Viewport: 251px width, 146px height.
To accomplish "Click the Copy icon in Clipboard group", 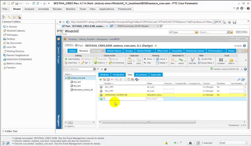I will (139, 61).
